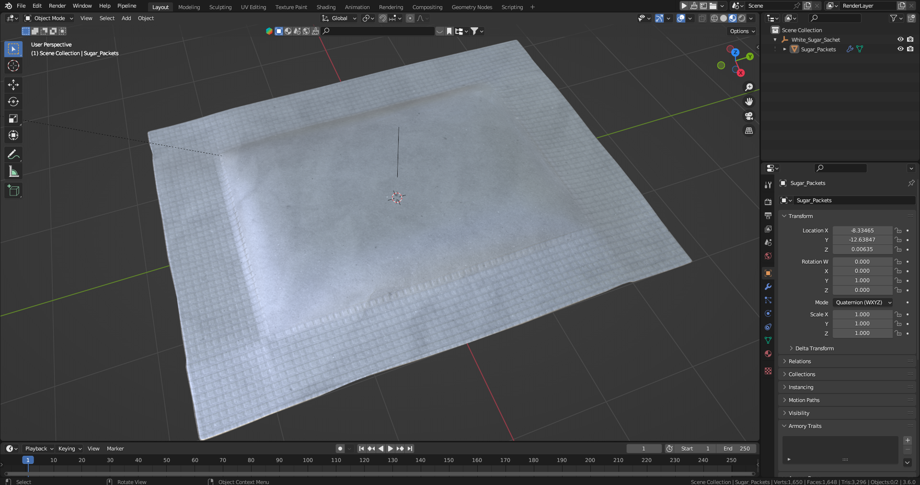This screenshot has width=920, height=485.
Task: Jump to first frame
Action: (361, 449)
